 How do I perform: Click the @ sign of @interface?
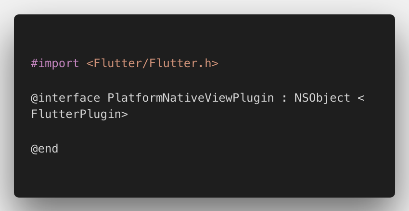point(34,98)
